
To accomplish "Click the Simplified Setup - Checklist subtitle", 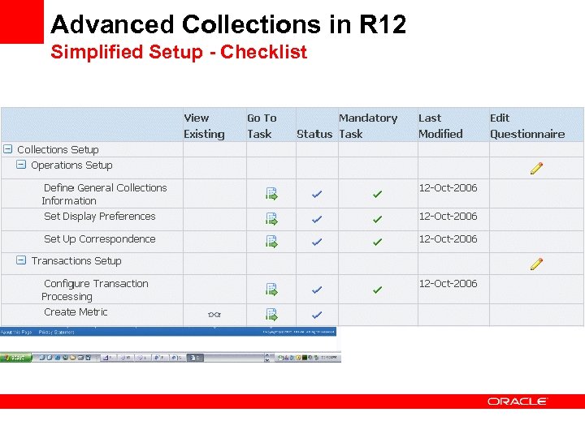I will tap(179, 52).
